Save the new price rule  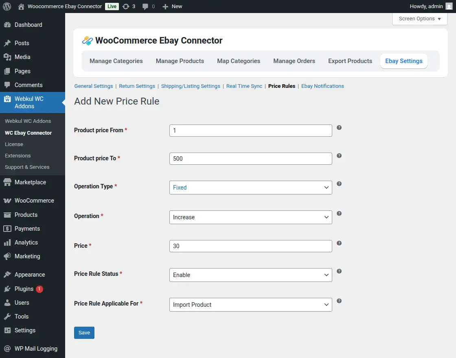click(x=84, y=333)
